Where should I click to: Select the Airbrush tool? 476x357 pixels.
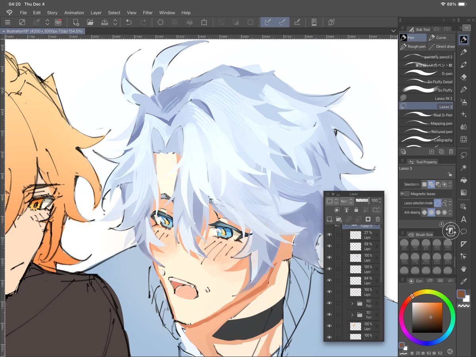[463, 102]
